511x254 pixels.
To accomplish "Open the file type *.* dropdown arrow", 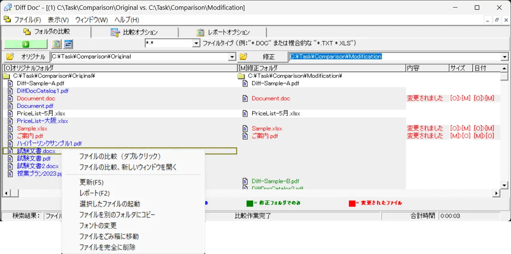I will coord(196,44).
